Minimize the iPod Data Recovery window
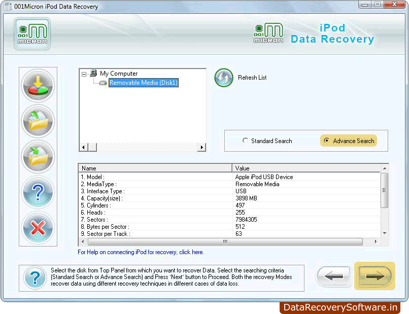Viewport: 409px width, 314px height. point(365,5)
